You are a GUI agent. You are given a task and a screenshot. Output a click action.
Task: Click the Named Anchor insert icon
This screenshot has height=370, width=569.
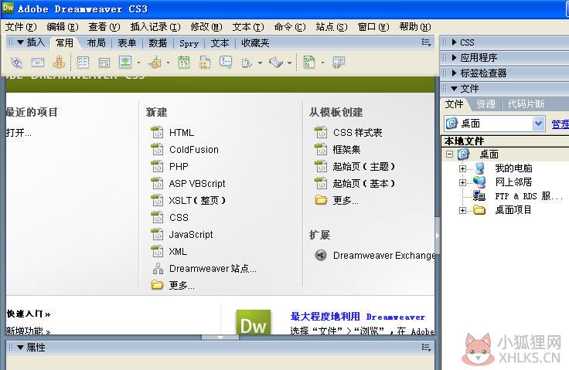pyautogui.click(x=59, y=63)
